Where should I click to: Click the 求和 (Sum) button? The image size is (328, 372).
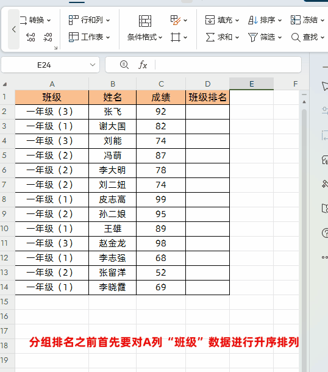[x=222, y=37]
